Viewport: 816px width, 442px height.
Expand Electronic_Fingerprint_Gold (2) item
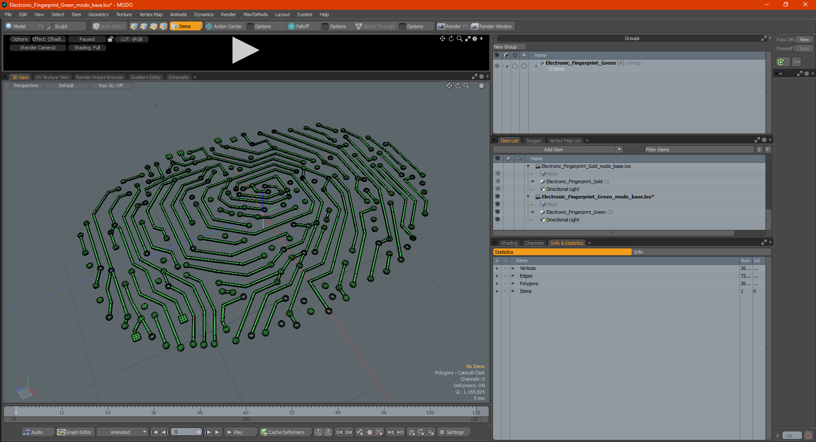tap(533, 181)
